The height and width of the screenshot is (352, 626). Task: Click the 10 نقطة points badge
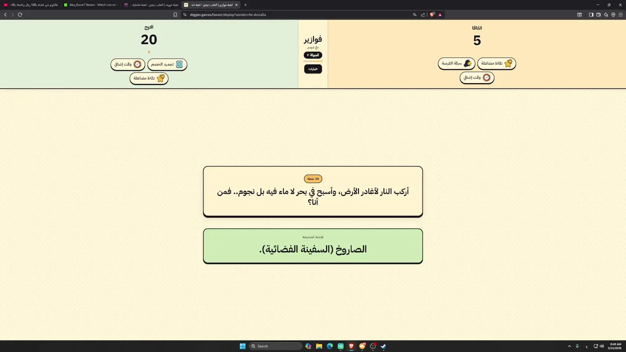tap(313, 179)
